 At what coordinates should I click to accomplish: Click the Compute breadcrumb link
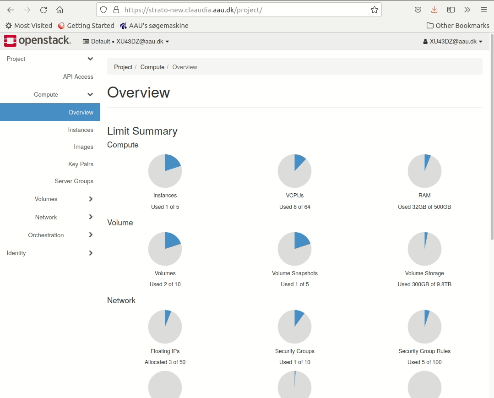[152, 67]
